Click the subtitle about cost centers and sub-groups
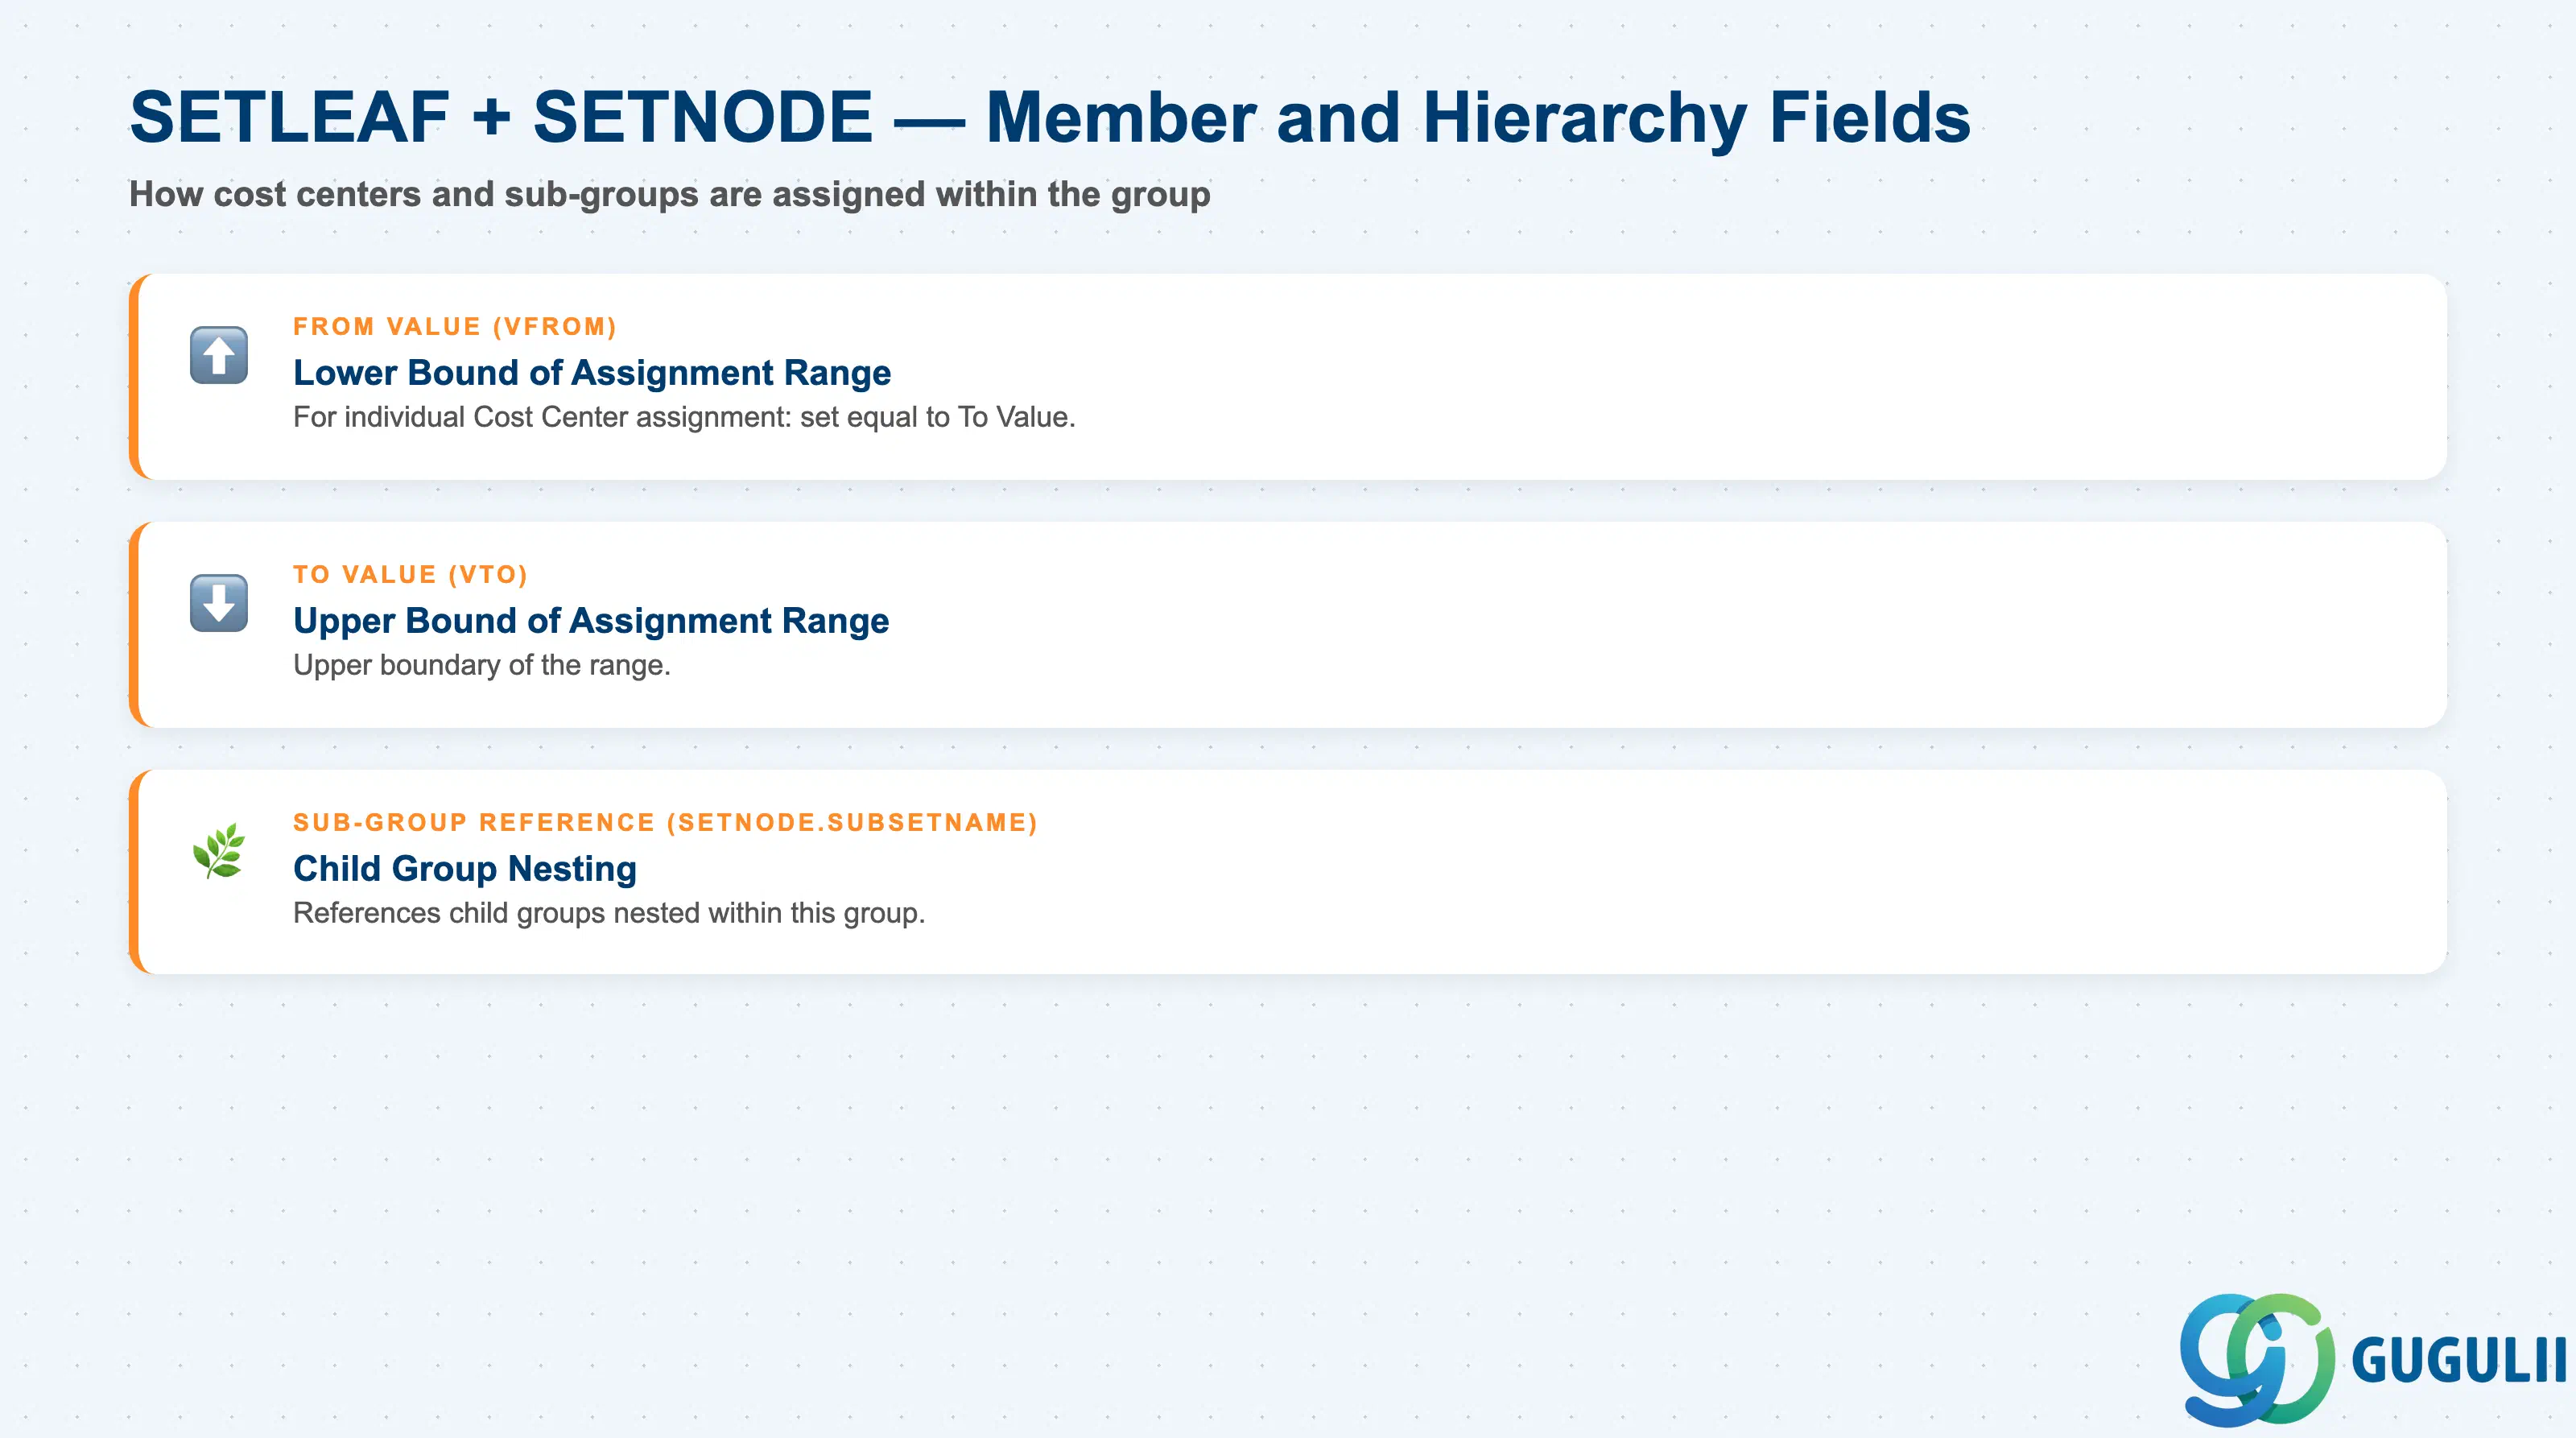This screenshot has width=2576, height=1438. pyautogui.click(x=669, y=194)
